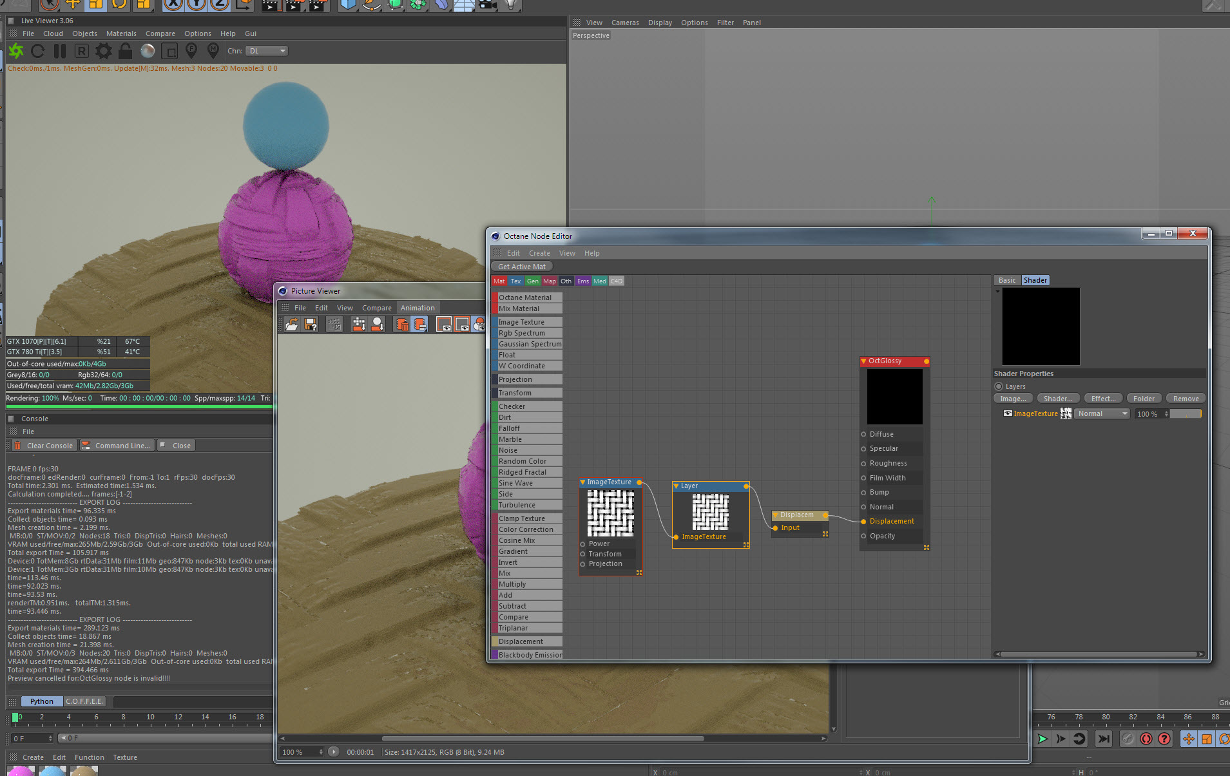
Task: Click Command Line... button in Console
Action: point(116,446)
